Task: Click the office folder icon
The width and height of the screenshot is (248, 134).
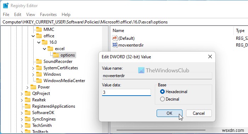Action: pyautogui.click(x=39, y=36)
